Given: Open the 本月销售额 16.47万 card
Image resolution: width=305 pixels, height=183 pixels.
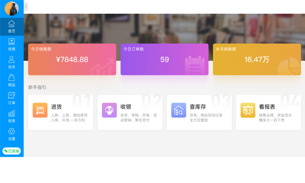Looking at the screenshot, I should 257,59.
